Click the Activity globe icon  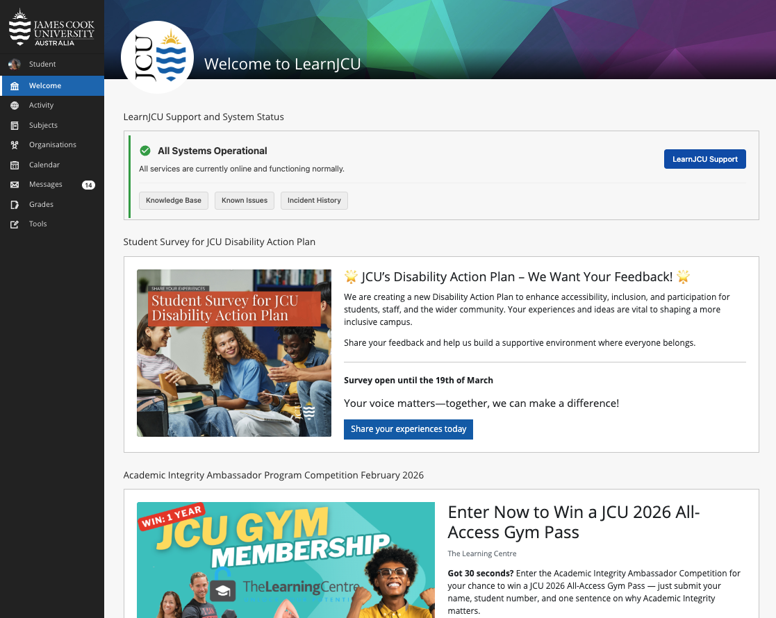(x=15, y=106)
